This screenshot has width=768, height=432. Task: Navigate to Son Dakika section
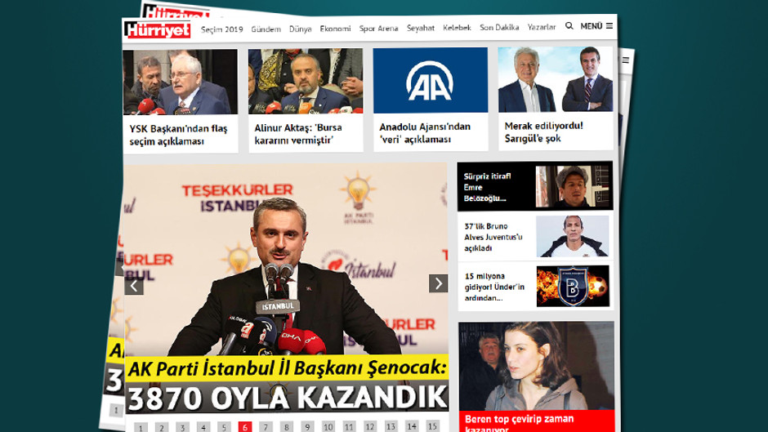click(x=498, y=28)
